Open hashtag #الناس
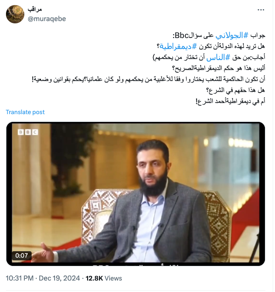This screenshot has height=292, width=275. pyautogui.click(x=218, y=57)
